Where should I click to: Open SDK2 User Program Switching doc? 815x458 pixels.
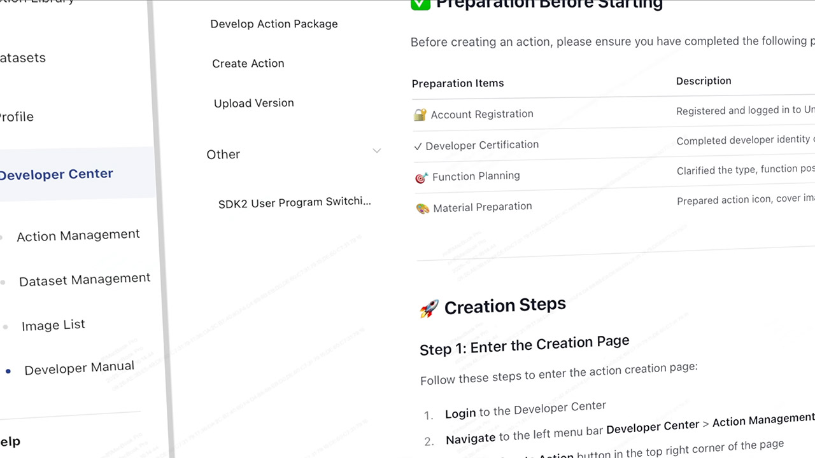(294, 202)
